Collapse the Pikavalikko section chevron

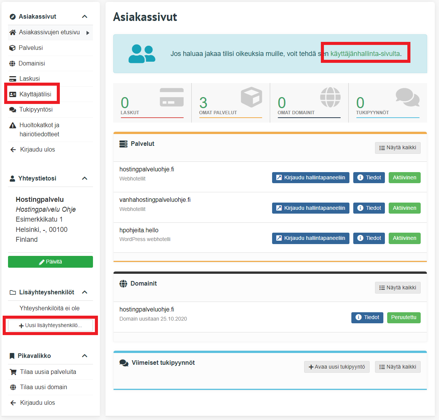pos(85,356)
